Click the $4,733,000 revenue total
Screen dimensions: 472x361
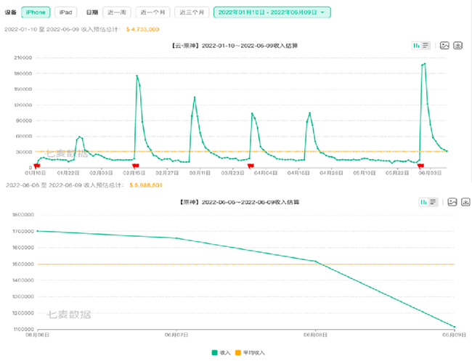(142, 29)
